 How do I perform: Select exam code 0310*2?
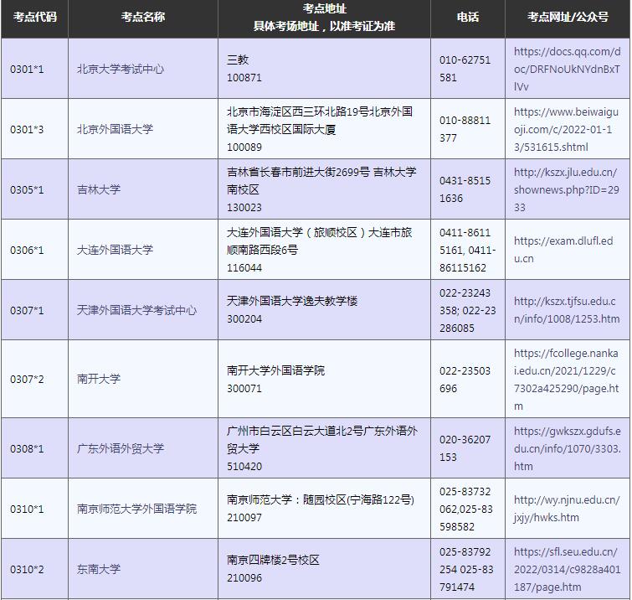click(x=27, y=570)
